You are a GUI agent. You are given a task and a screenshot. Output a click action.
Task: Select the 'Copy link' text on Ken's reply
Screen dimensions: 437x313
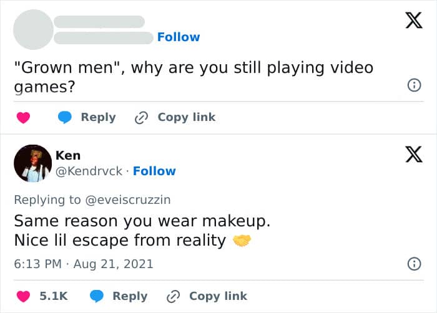pos(218,296)
